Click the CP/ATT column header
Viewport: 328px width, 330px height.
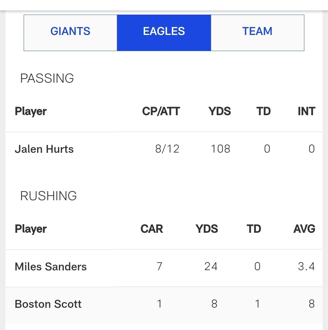(x=161, y=112)
